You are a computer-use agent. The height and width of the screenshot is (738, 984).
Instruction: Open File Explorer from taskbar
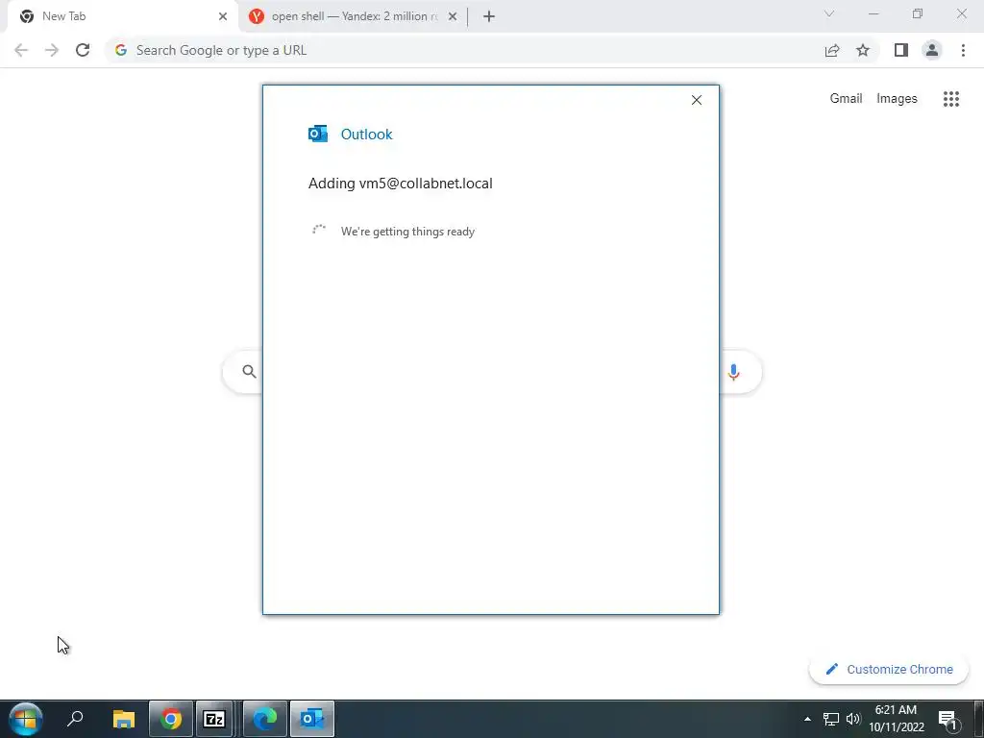click(124, 719)
